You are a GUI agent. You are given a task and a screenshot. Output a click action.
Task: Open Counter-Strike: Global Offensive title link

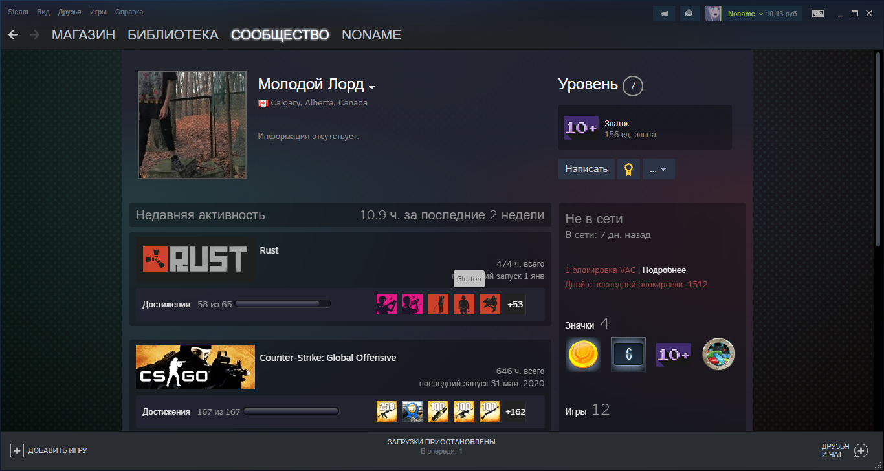(328, 358)
